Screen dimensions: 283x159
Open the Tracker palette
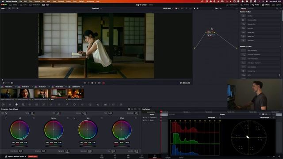coord(82,105)
